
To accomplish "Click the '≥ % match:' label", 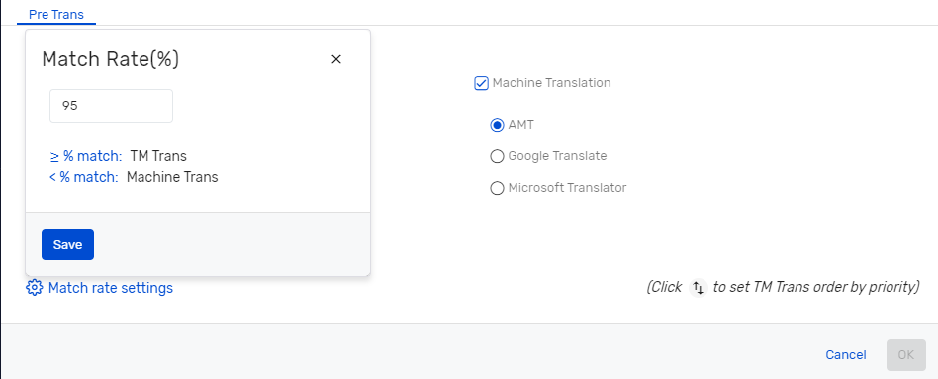I will [x=85, y=157].
